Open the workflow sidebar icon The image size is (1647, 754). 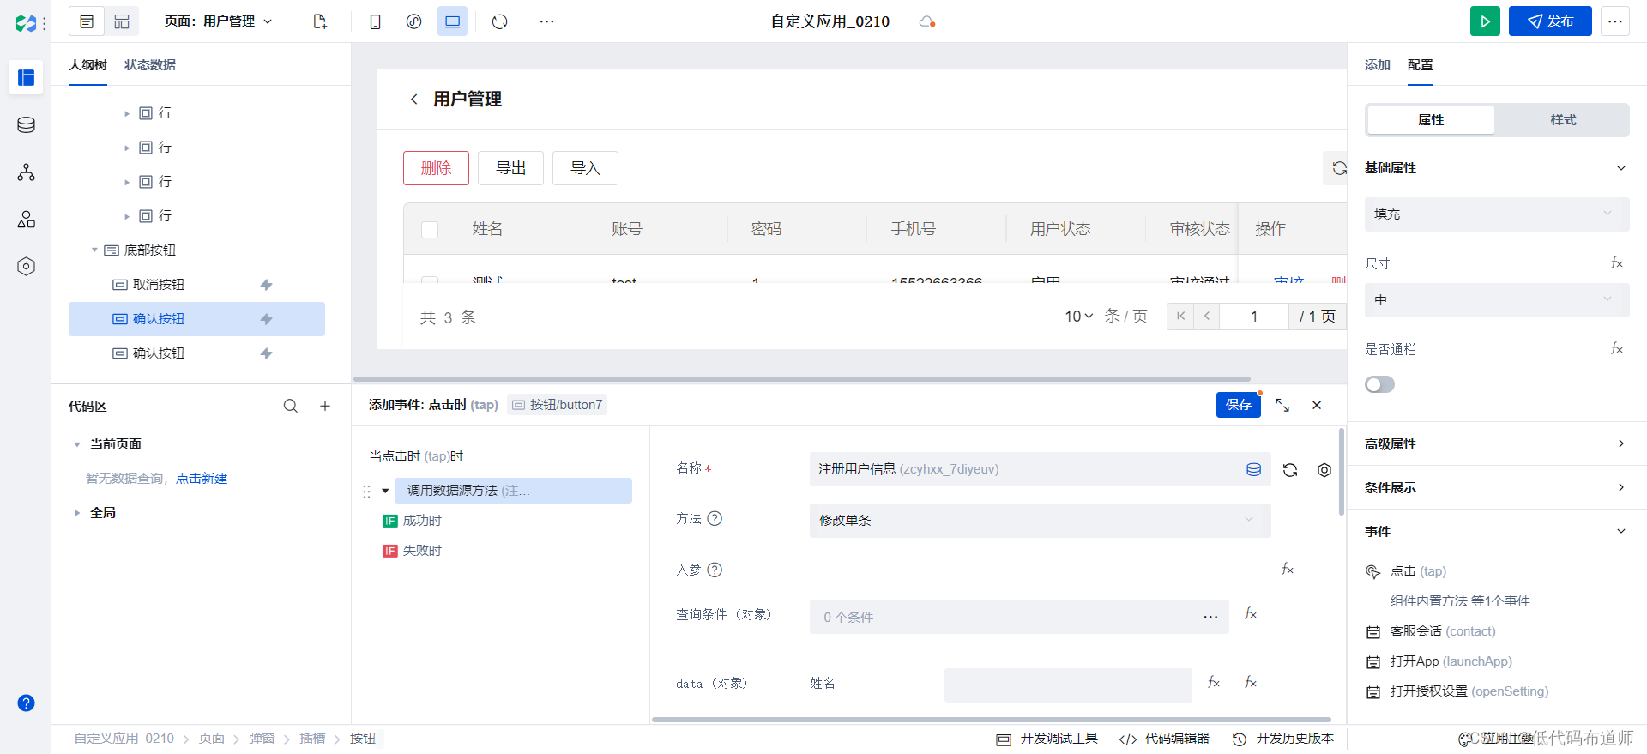27,172
